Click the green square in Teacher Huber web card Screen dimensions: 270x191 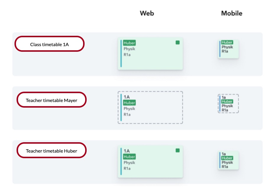point(177,150)
